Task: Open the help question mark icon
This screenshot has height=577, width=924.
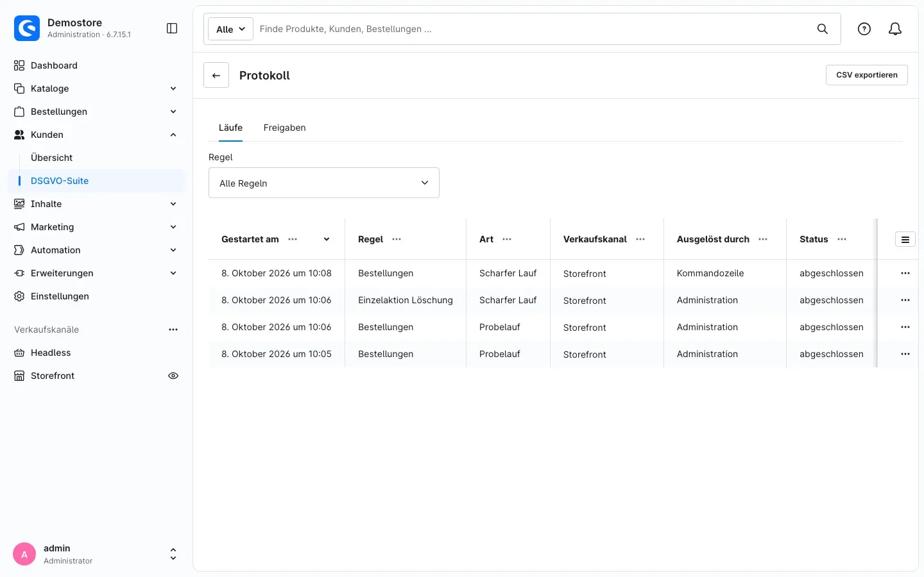Action: coord(864,29)
